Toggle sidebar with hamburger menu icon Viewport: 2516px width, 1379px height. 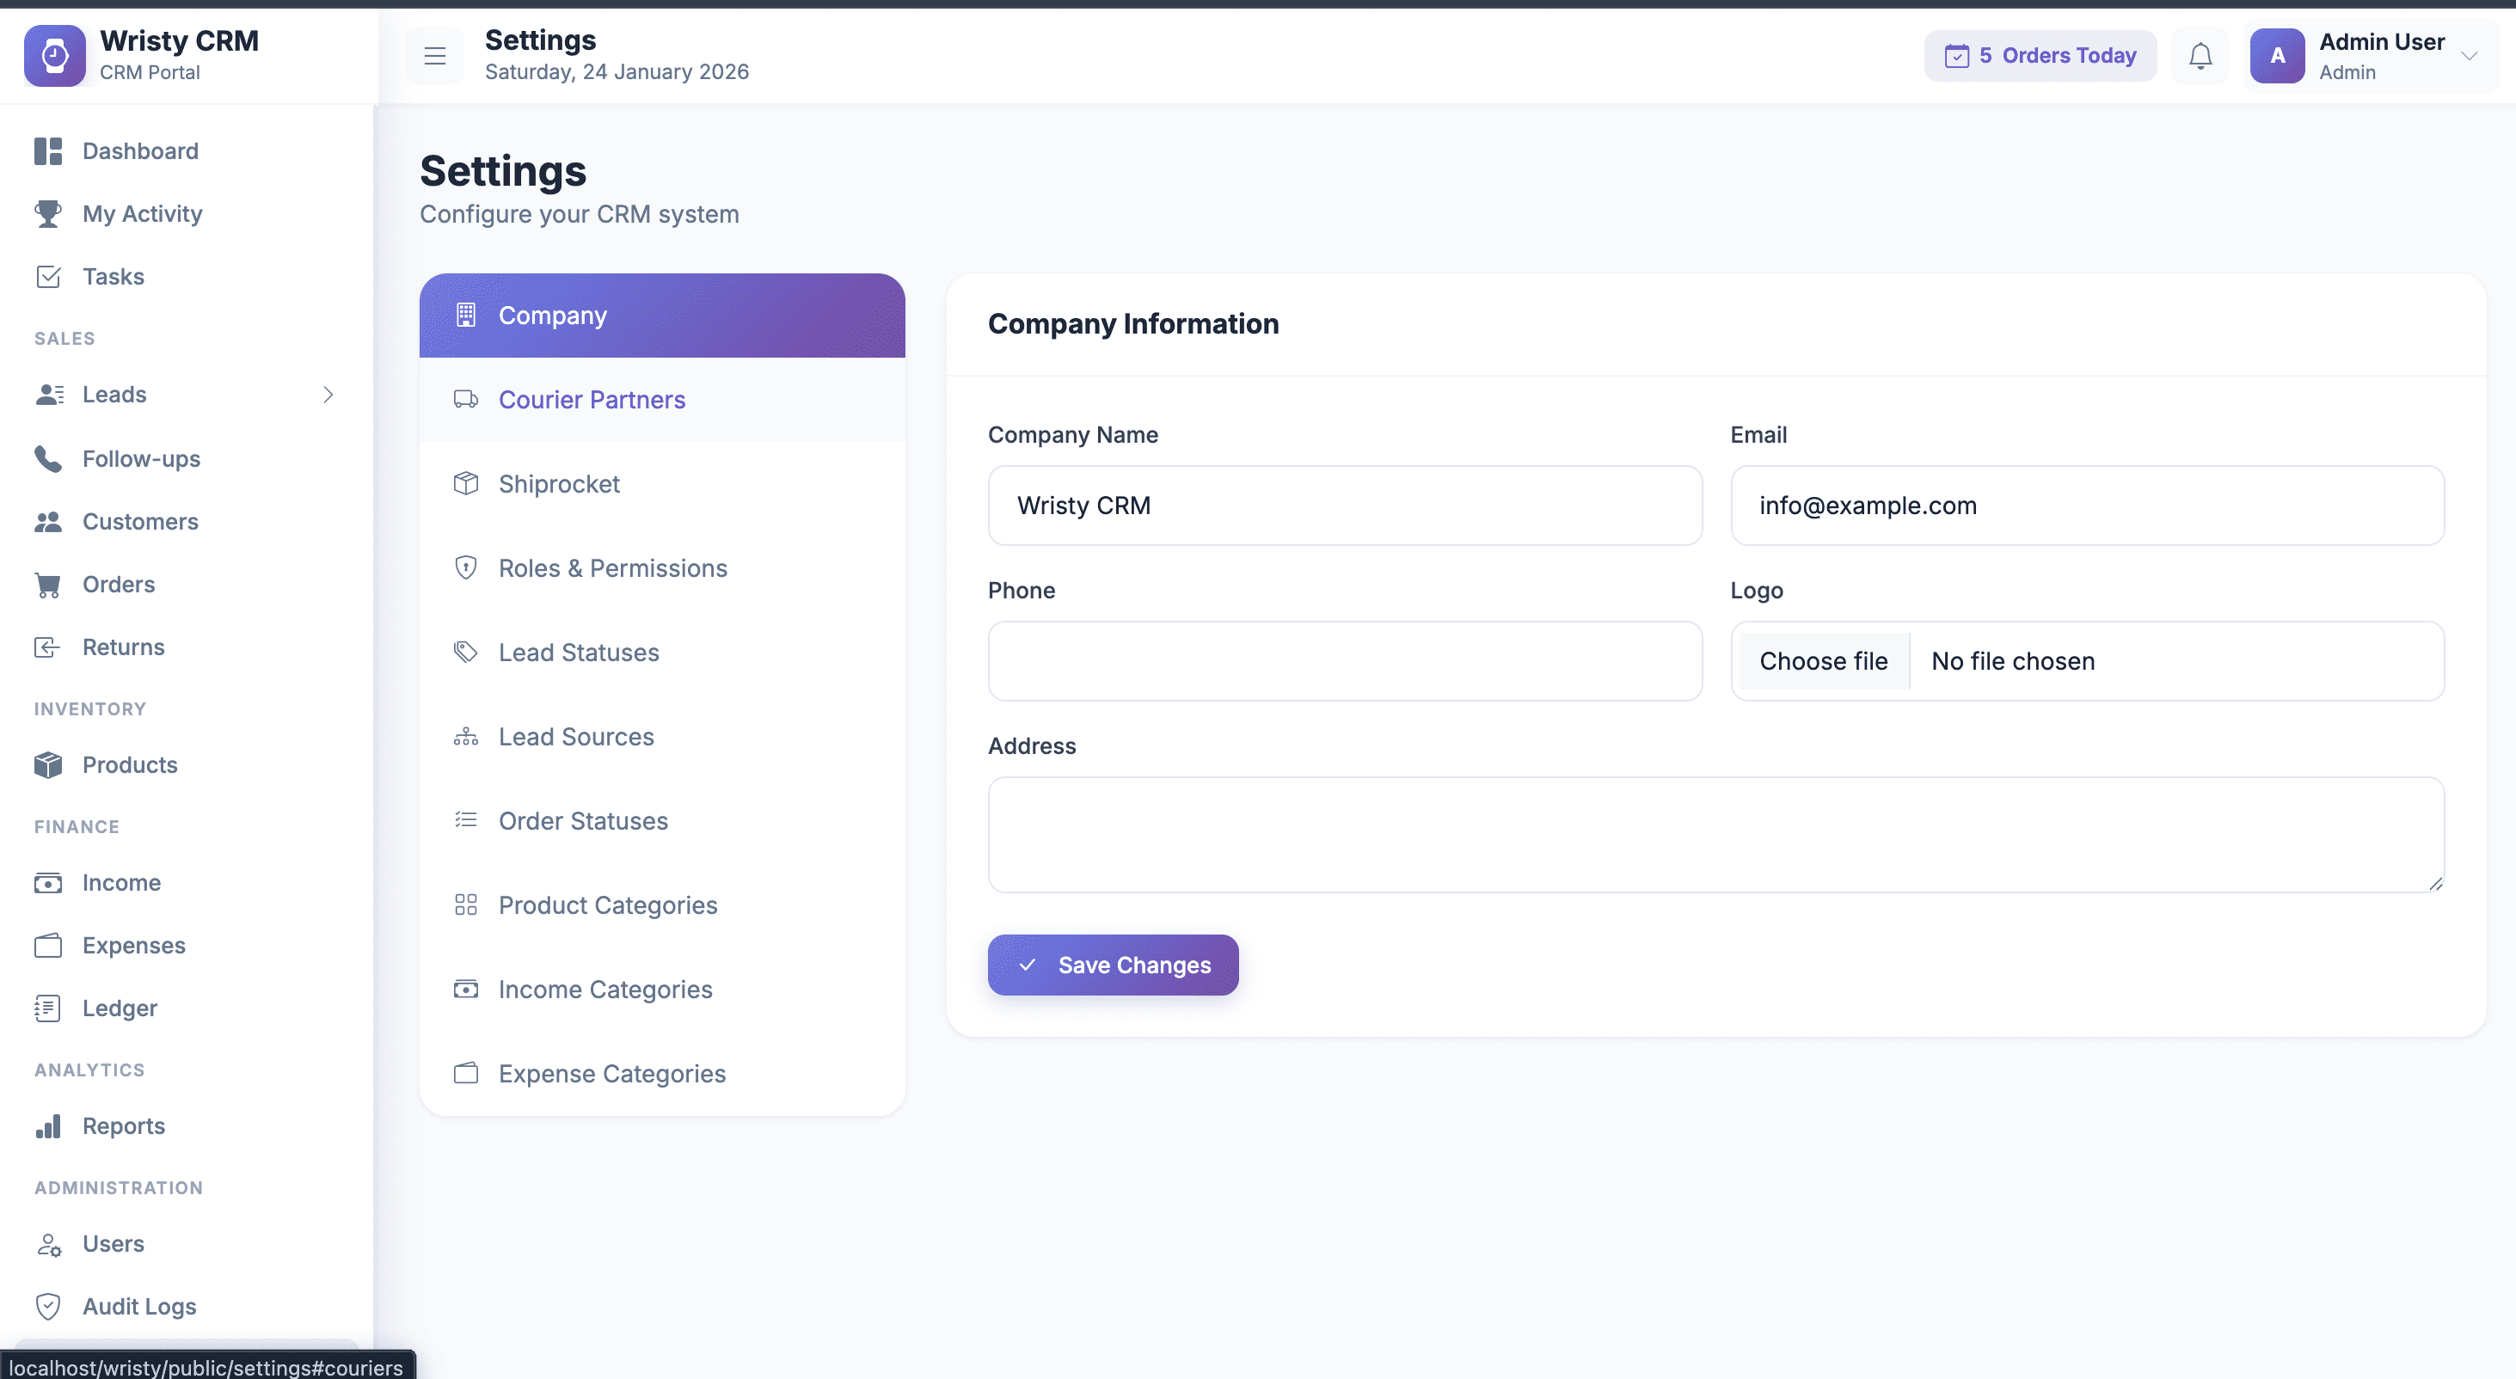434,57
